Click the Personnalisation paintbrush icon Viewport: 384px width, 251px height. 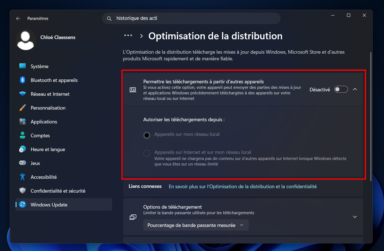tap(23, 108)
